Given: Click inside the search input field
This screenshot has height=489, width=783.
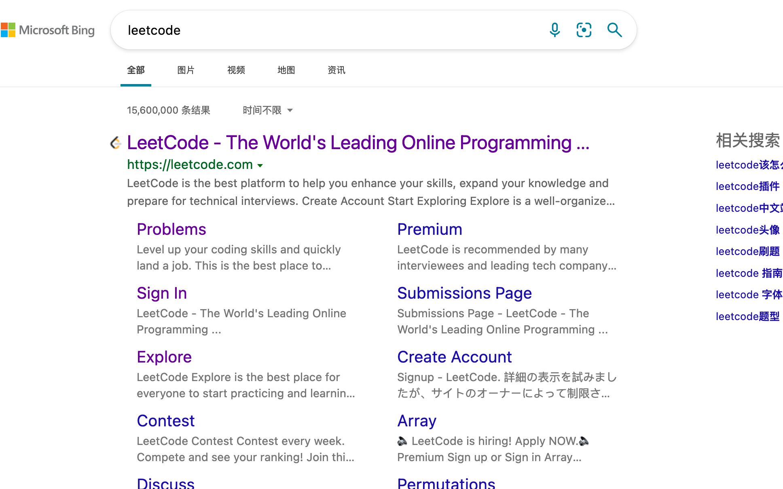Looking at the screenshot, I should pos(283,30).
